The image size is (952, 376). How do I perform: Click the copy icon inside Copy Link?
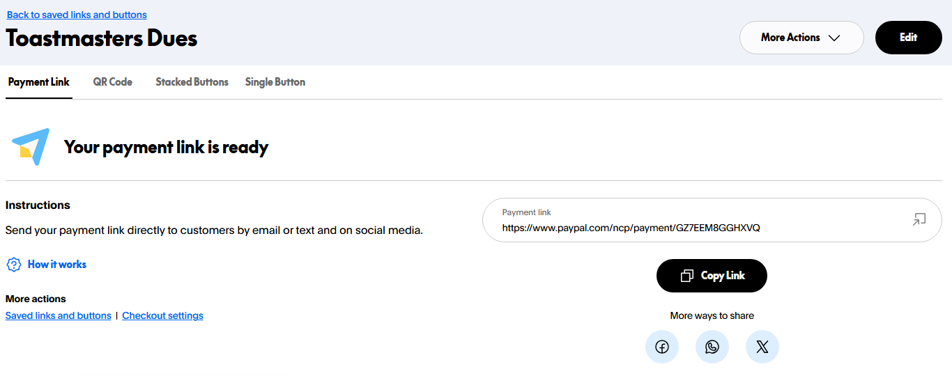[687, 276]
